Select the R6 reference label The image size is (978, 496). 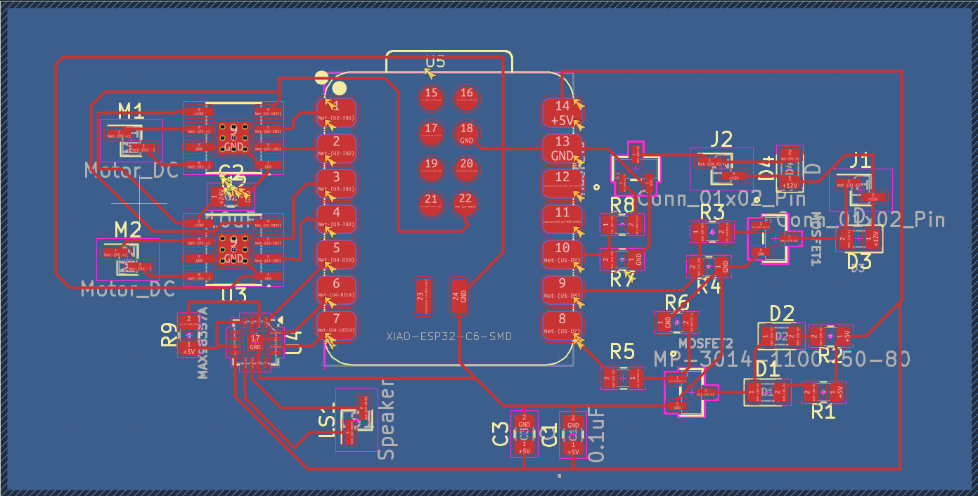point(676,303)
